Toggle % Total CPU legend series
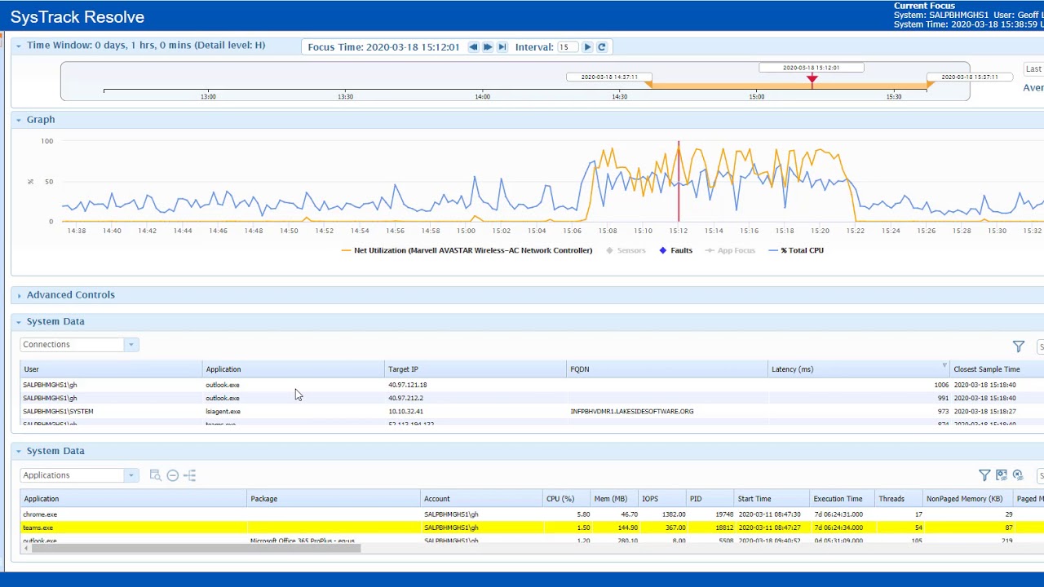The image size is (1044, 587). click(x=796, y=250)
